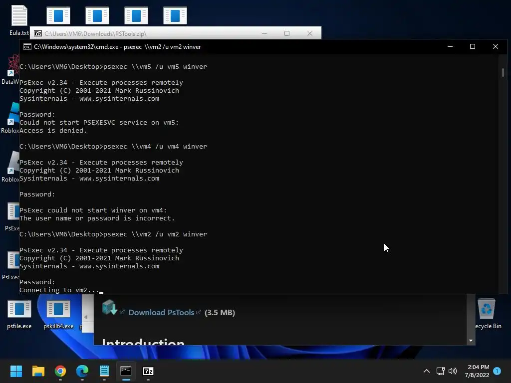Open Microsoft Edge from taskbar
511x383 pixels.
click(x=82, y=371)
